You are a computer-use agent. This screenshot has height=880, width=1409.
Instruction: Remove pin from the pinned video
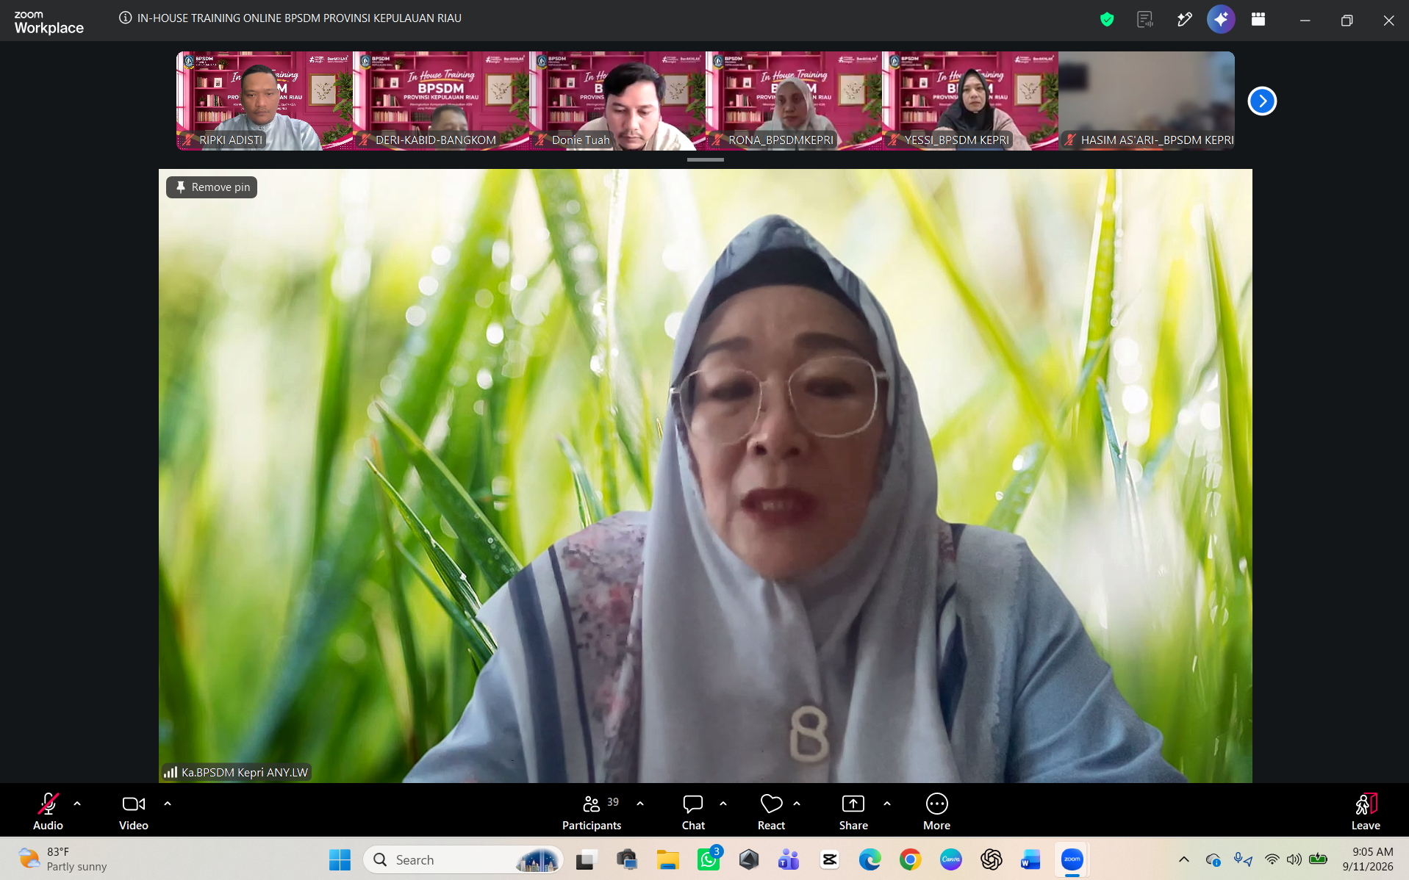(x=212, y=187)
